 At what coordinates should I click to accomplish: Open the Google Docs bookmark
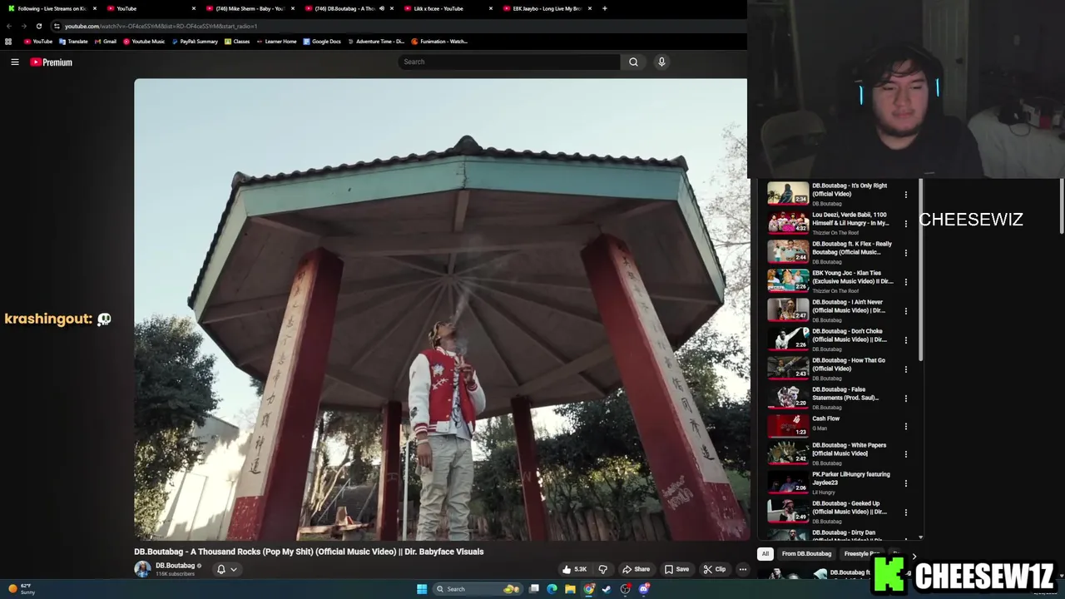pos(322,41)
